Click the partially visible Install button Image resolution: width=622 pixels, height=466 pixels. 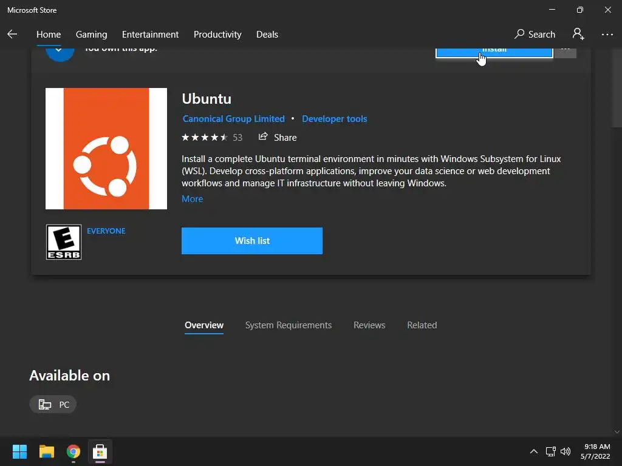click(494, 53)
